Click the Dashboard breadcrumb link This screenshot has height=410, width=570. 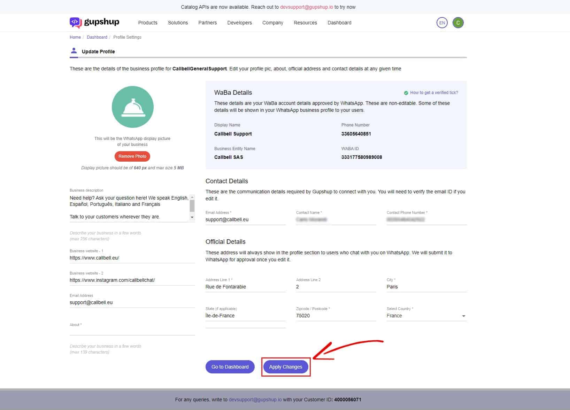click(97, 37)
